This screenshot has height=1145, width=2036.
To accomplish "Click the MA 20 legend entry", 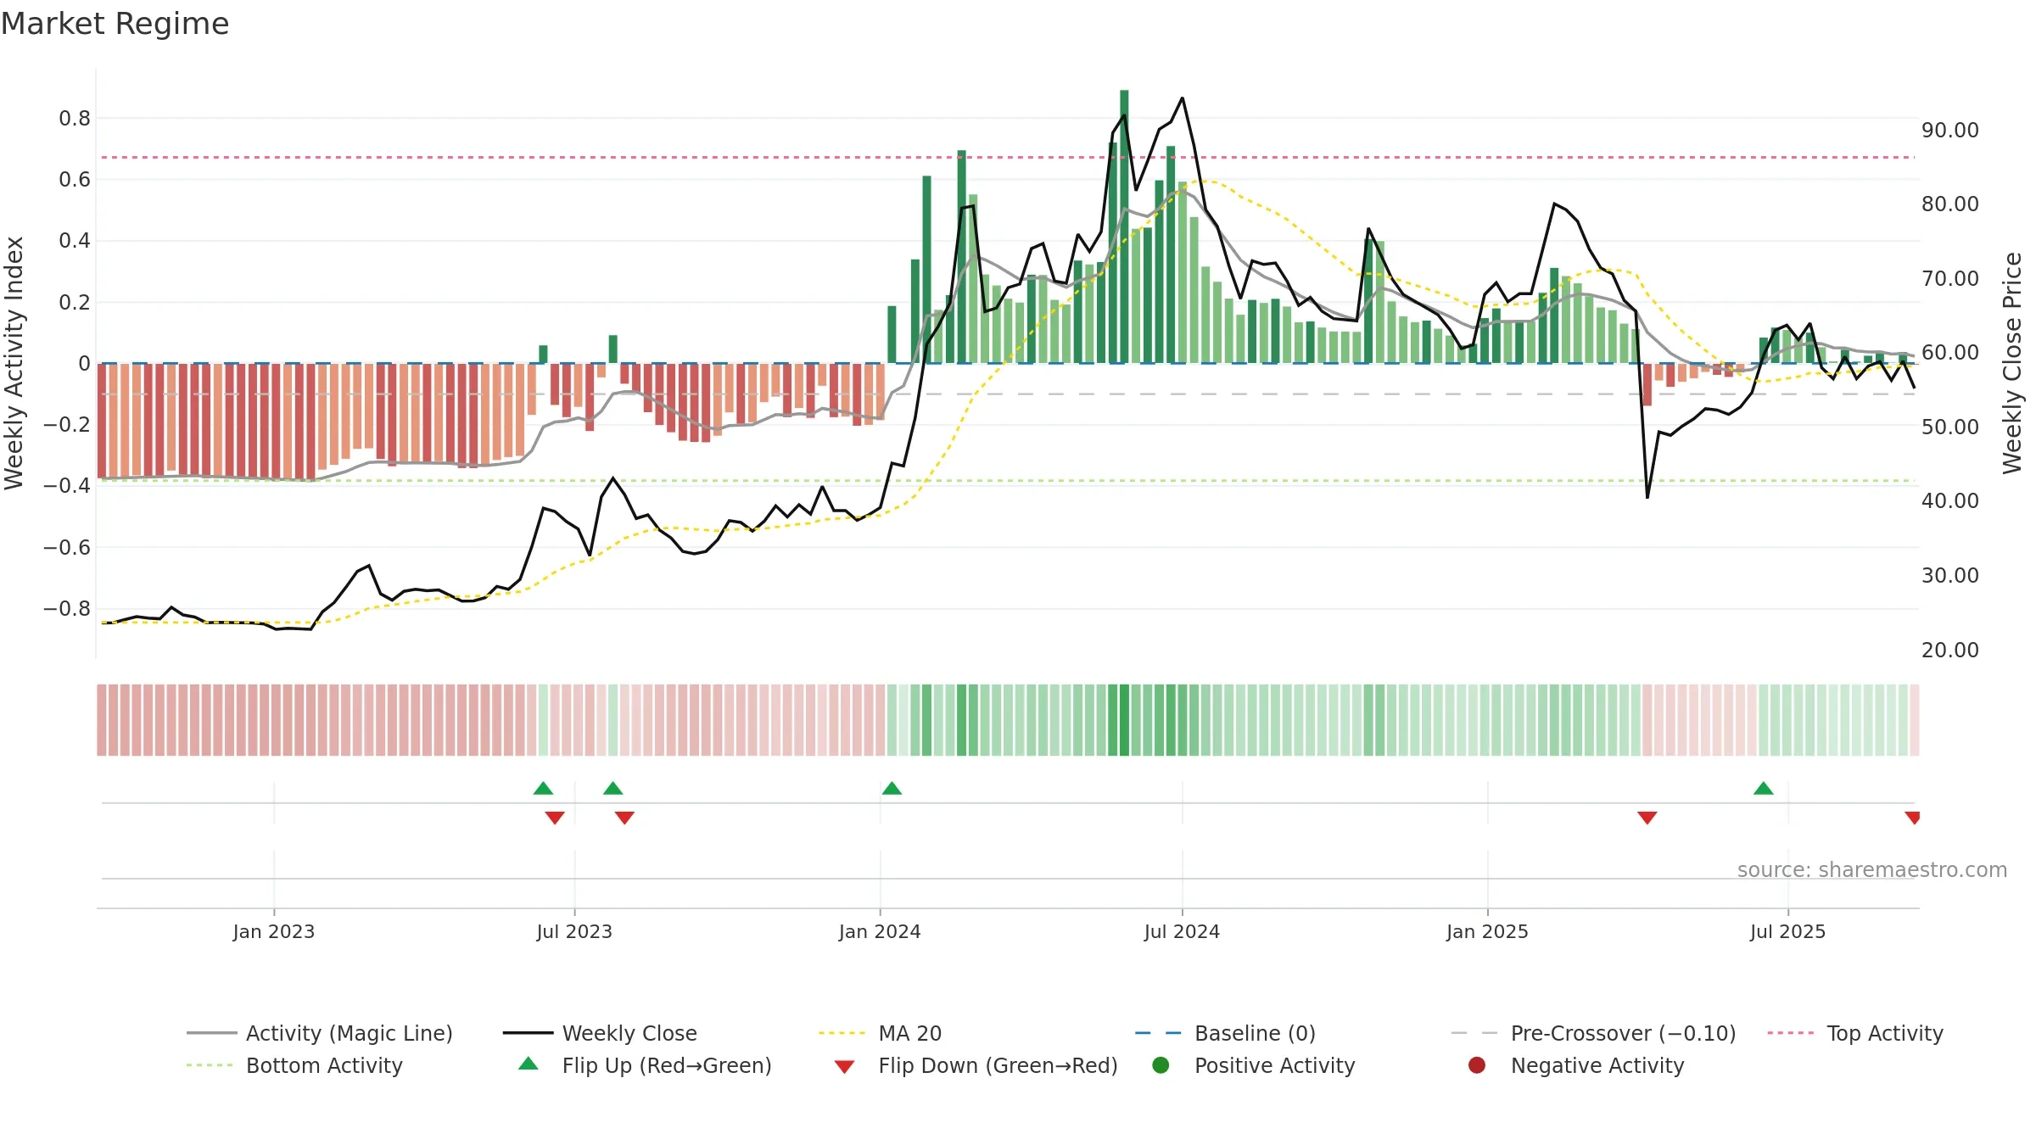I will 881,1033.
